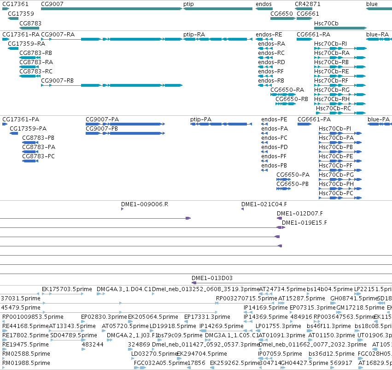Select the 'DMG4A3_1.D04.C1' EST label
This screenshot has height=370, width=392.
click(x=124, y=289)
